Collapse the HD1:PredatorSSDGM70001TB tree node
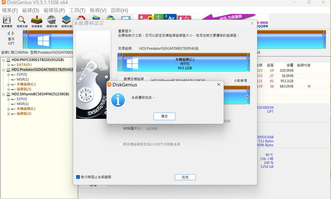Image resolution: width=331 pixels, height=199 pixels. click(x=3, y=70)
